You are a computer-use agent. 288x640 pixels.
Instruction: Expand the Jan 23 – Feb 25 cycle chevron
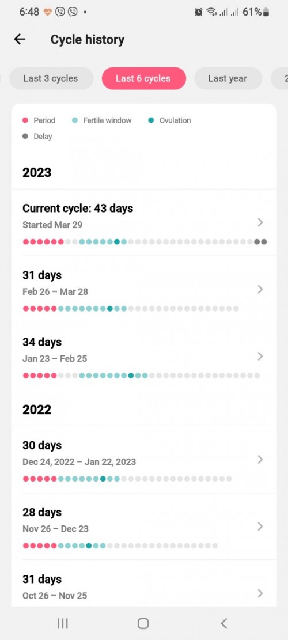260,357
